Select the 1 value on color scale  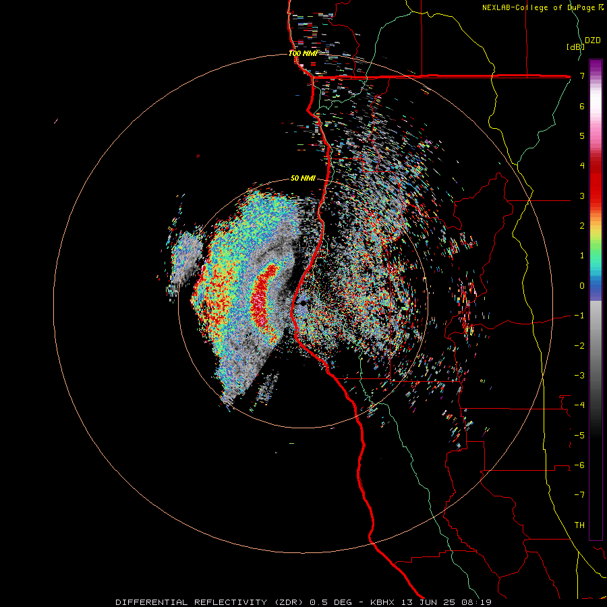(x=582, y=256)
